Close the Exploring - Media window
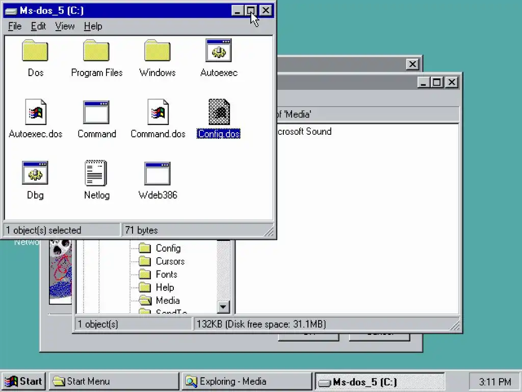The image size is (522, 392). [452, 82]
